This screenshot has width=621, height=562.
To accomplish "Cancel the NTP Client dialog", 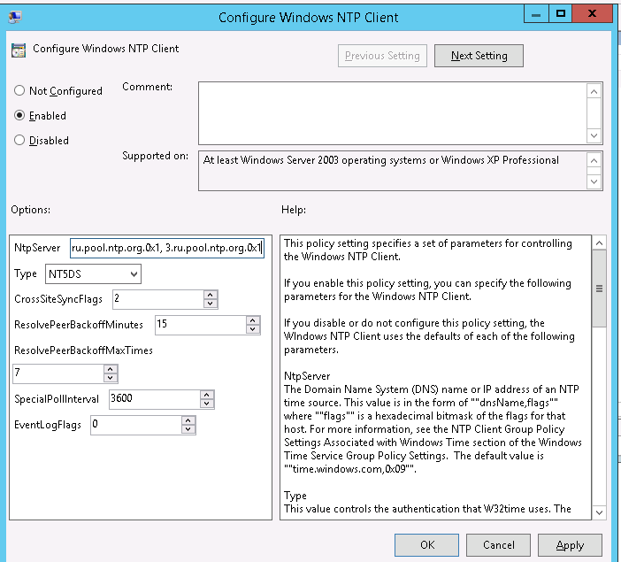I will pyautogui.click(x=498, y=545).
